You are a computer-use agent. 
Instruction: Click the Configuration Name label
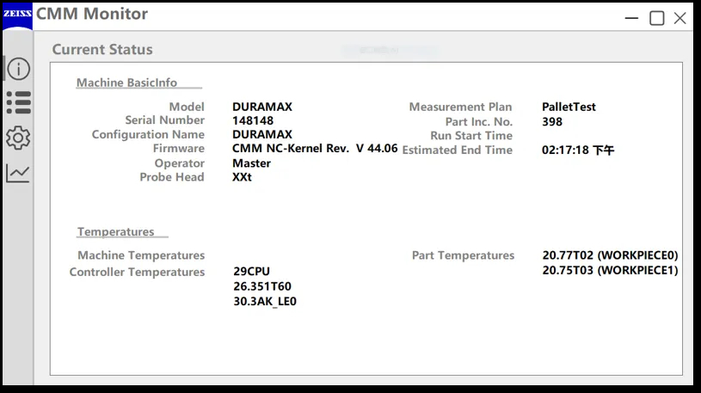pyautogui.click(x=148, y=134)
